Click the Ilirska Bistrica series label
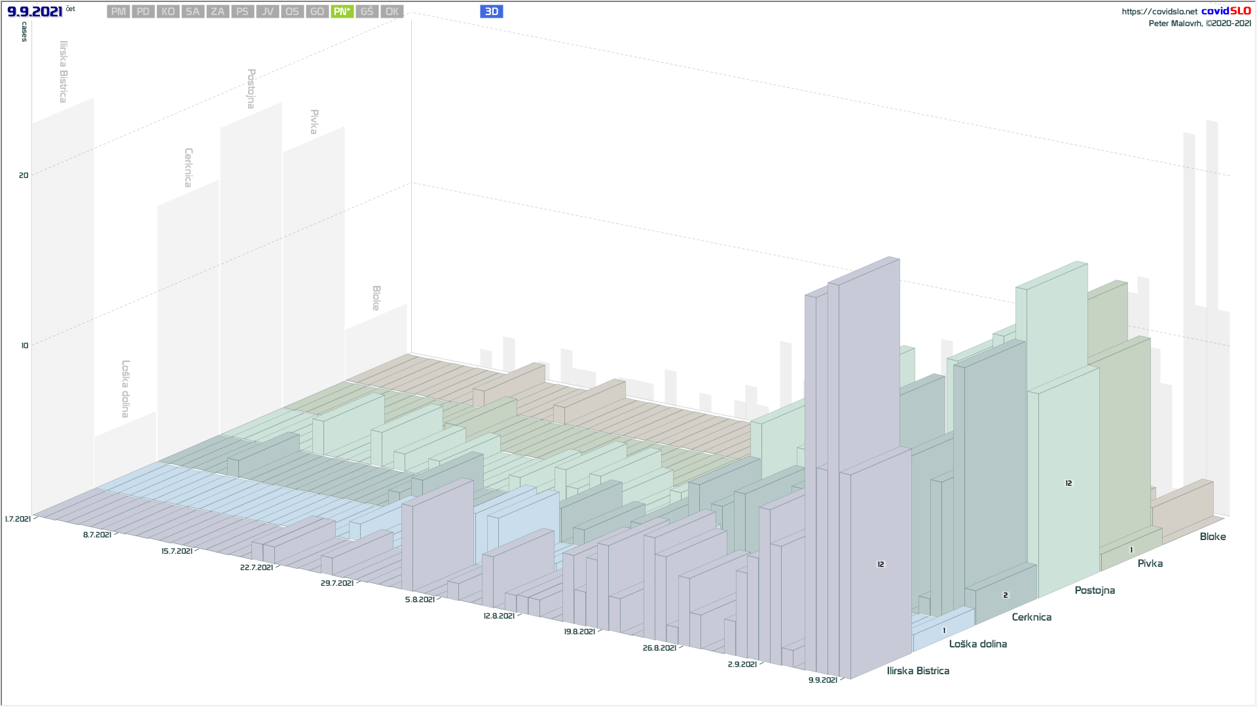 [x=917, y=671]
